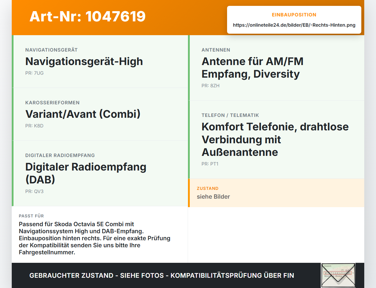Click the PR: K8D code

[x=34, y=126]
